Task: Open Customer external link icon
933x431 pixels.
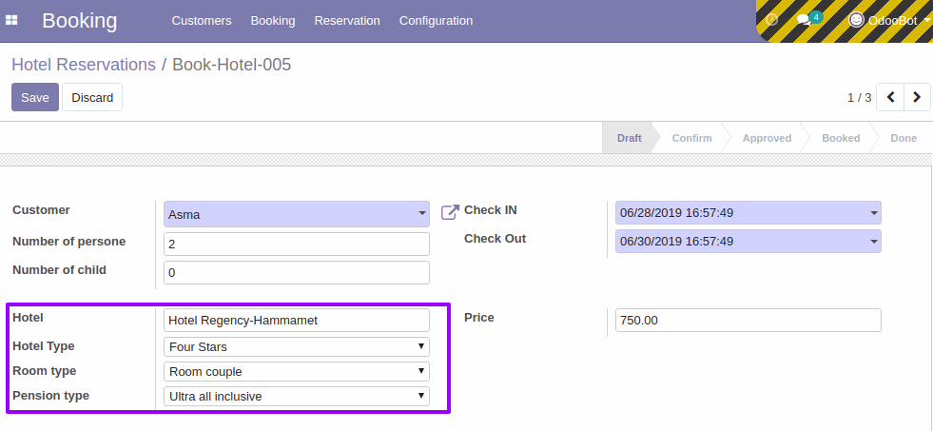Action: (x=450, y=212)
